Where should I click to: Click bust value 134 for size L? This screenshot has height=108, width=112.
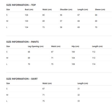click(x=26, y=27)
